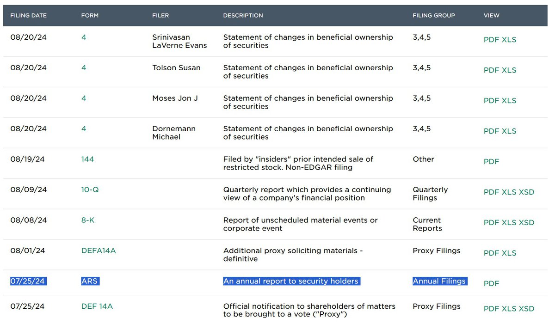This screenshot has height=324, width=555.
Task: Sort by the Filing Date column header
Action: tap(29, 16)
